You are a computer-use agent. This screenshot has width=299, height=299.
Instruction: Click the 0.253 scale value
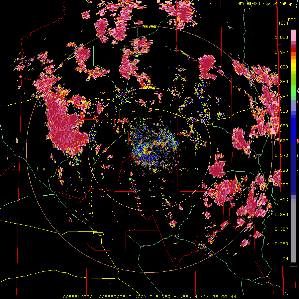[x=281, y=244]
